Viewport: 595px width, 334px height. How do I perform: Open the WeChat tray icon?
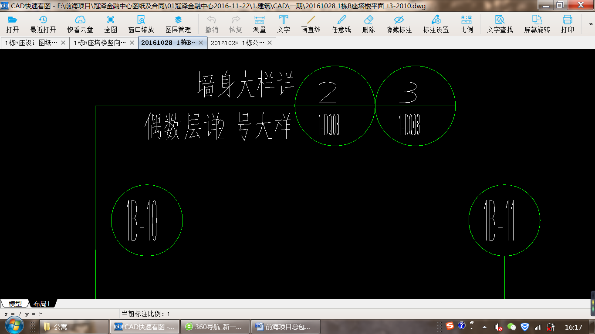(x=512, y=327)
